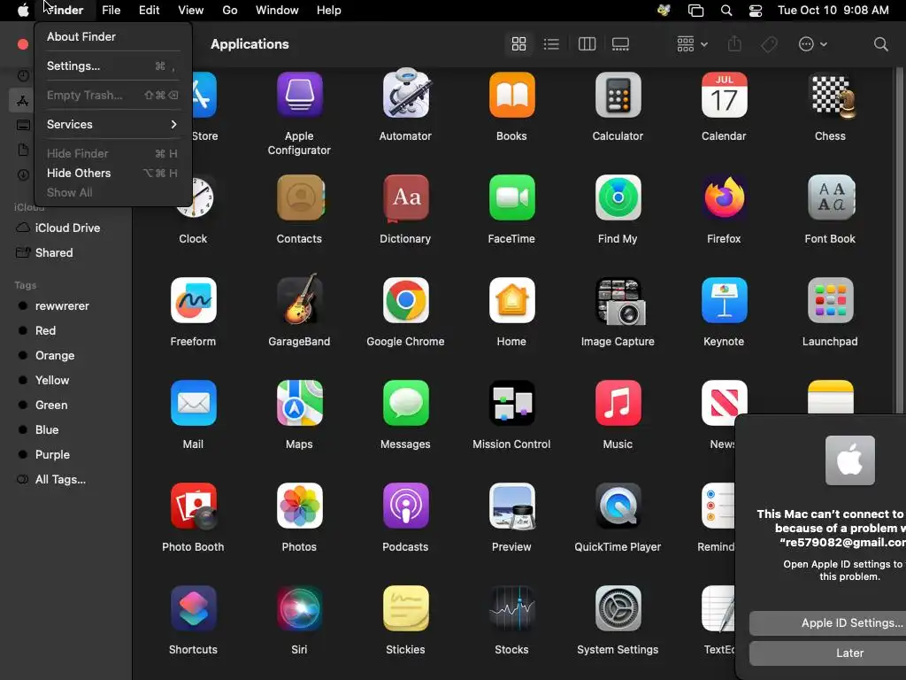Click Apple ID Settings… button
This screenshot has height=680, width=906.
pyautogui.click(x=828, y=622)
